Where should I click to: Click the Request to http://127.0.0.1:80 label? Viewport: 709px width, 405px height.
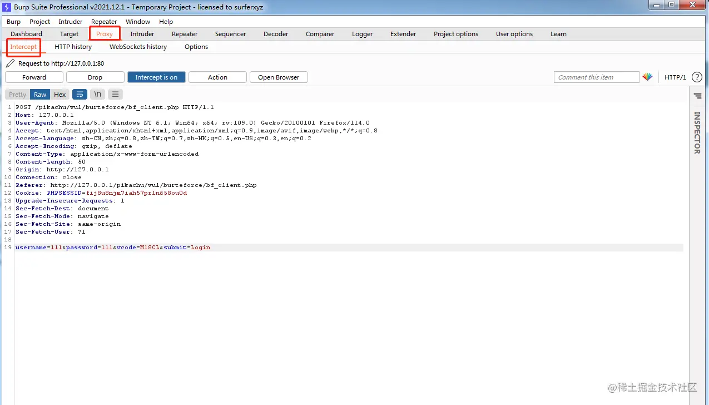pyautogui.click(x=61, y=63)
